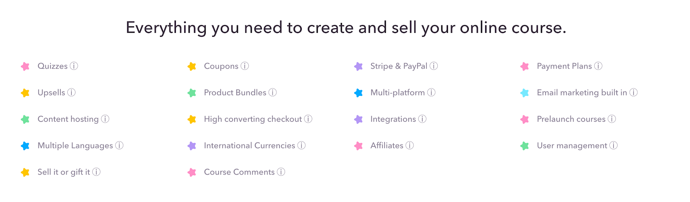Screen dimensions: 690x202
Task: Click the page heading about online courses
Action: click(346, 28)
